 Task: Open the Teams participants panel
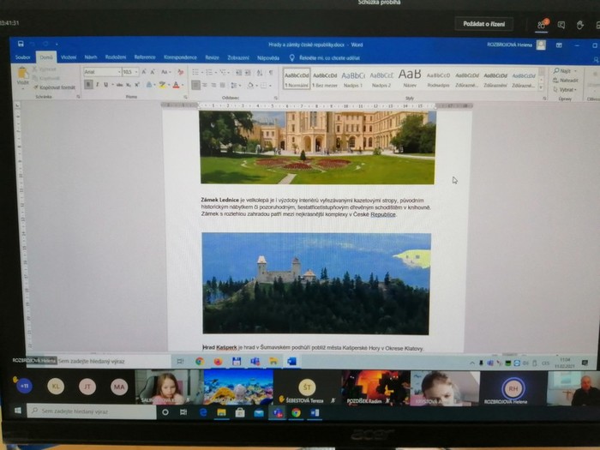pos(540,25)
